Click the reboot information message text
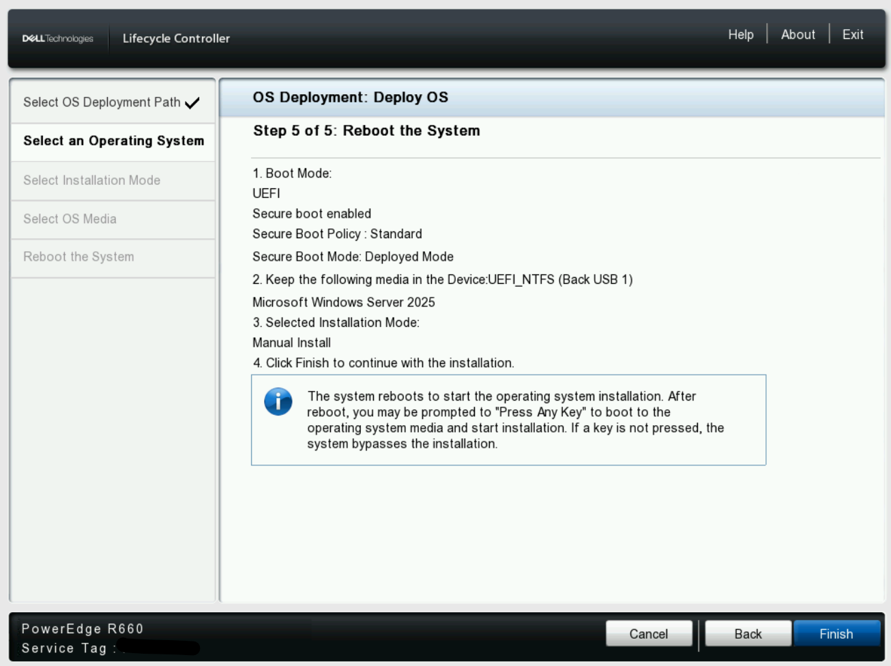 515,420
